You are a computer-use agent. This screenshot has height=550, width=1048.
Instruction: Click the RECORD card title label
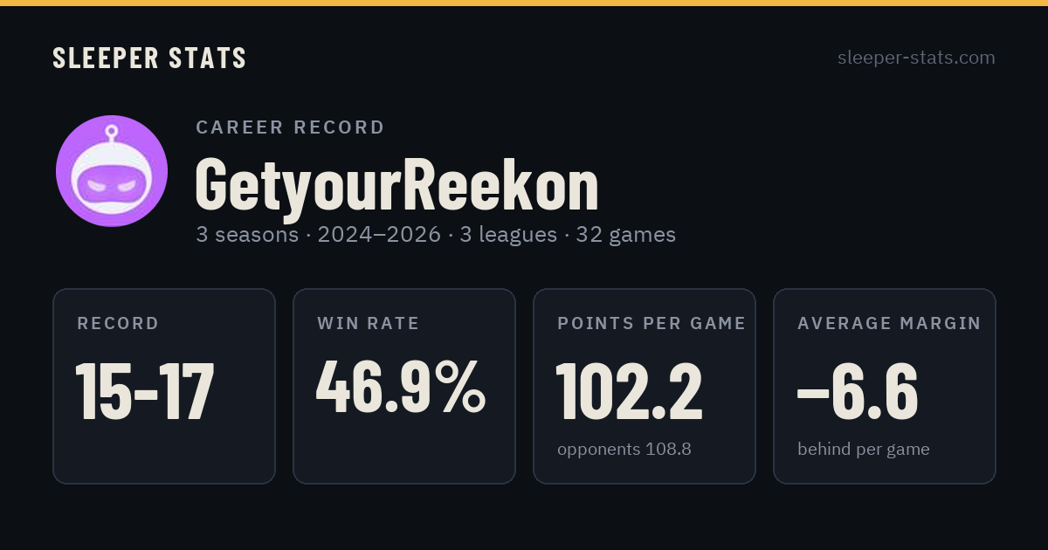[118, 324]
